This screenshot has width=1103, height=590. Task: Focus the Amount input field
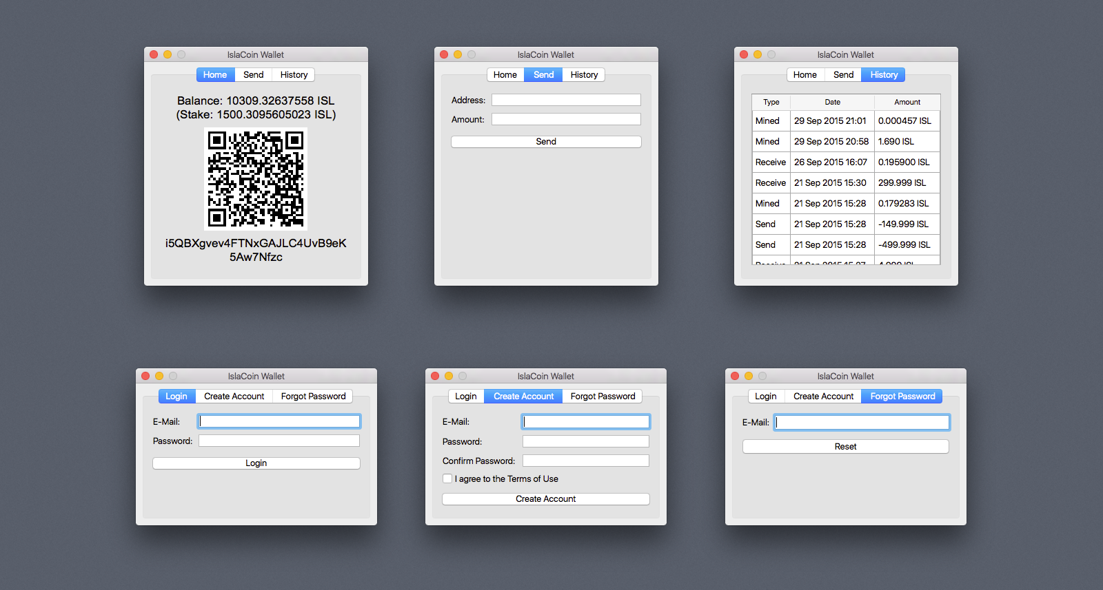click(566, 119)
